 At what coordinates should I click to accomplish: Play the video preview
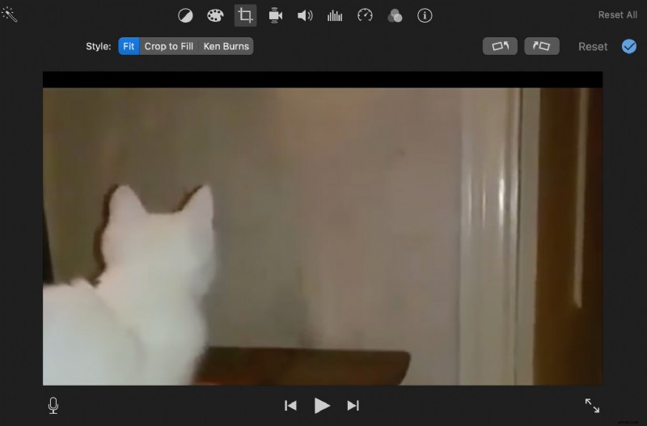tap(322, 406)
